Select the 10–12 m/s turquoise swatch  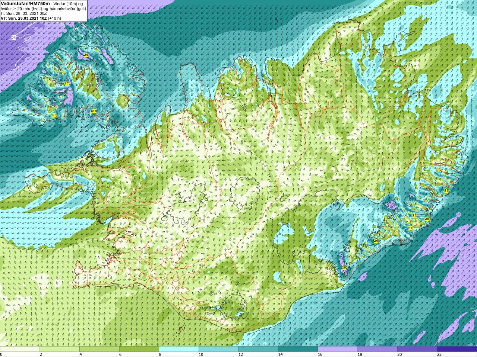pos(218,349)
